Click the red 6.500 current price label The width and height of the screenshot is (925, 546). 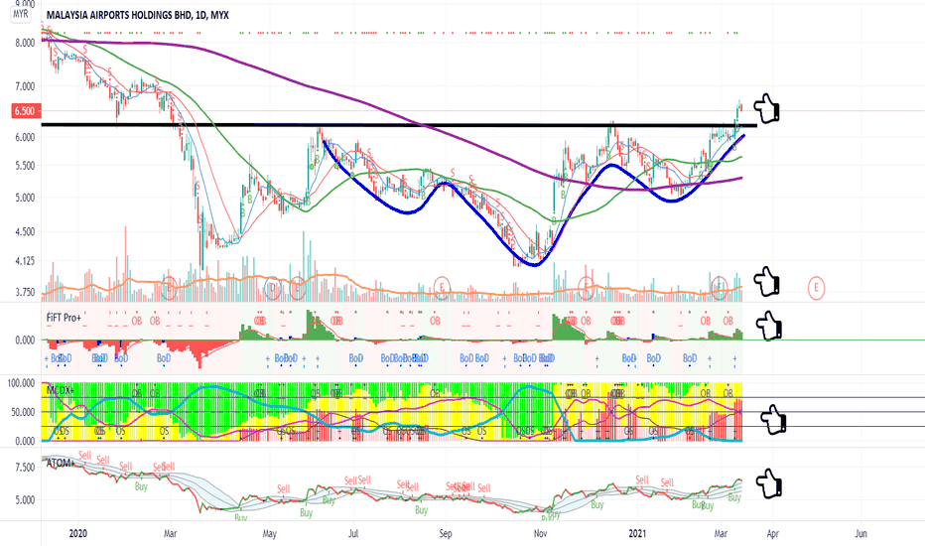pos(27,110)
